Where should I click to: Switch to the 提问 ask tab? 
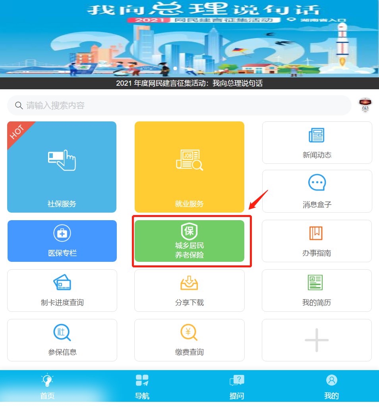pyautogui.click(x=237, y=386)
